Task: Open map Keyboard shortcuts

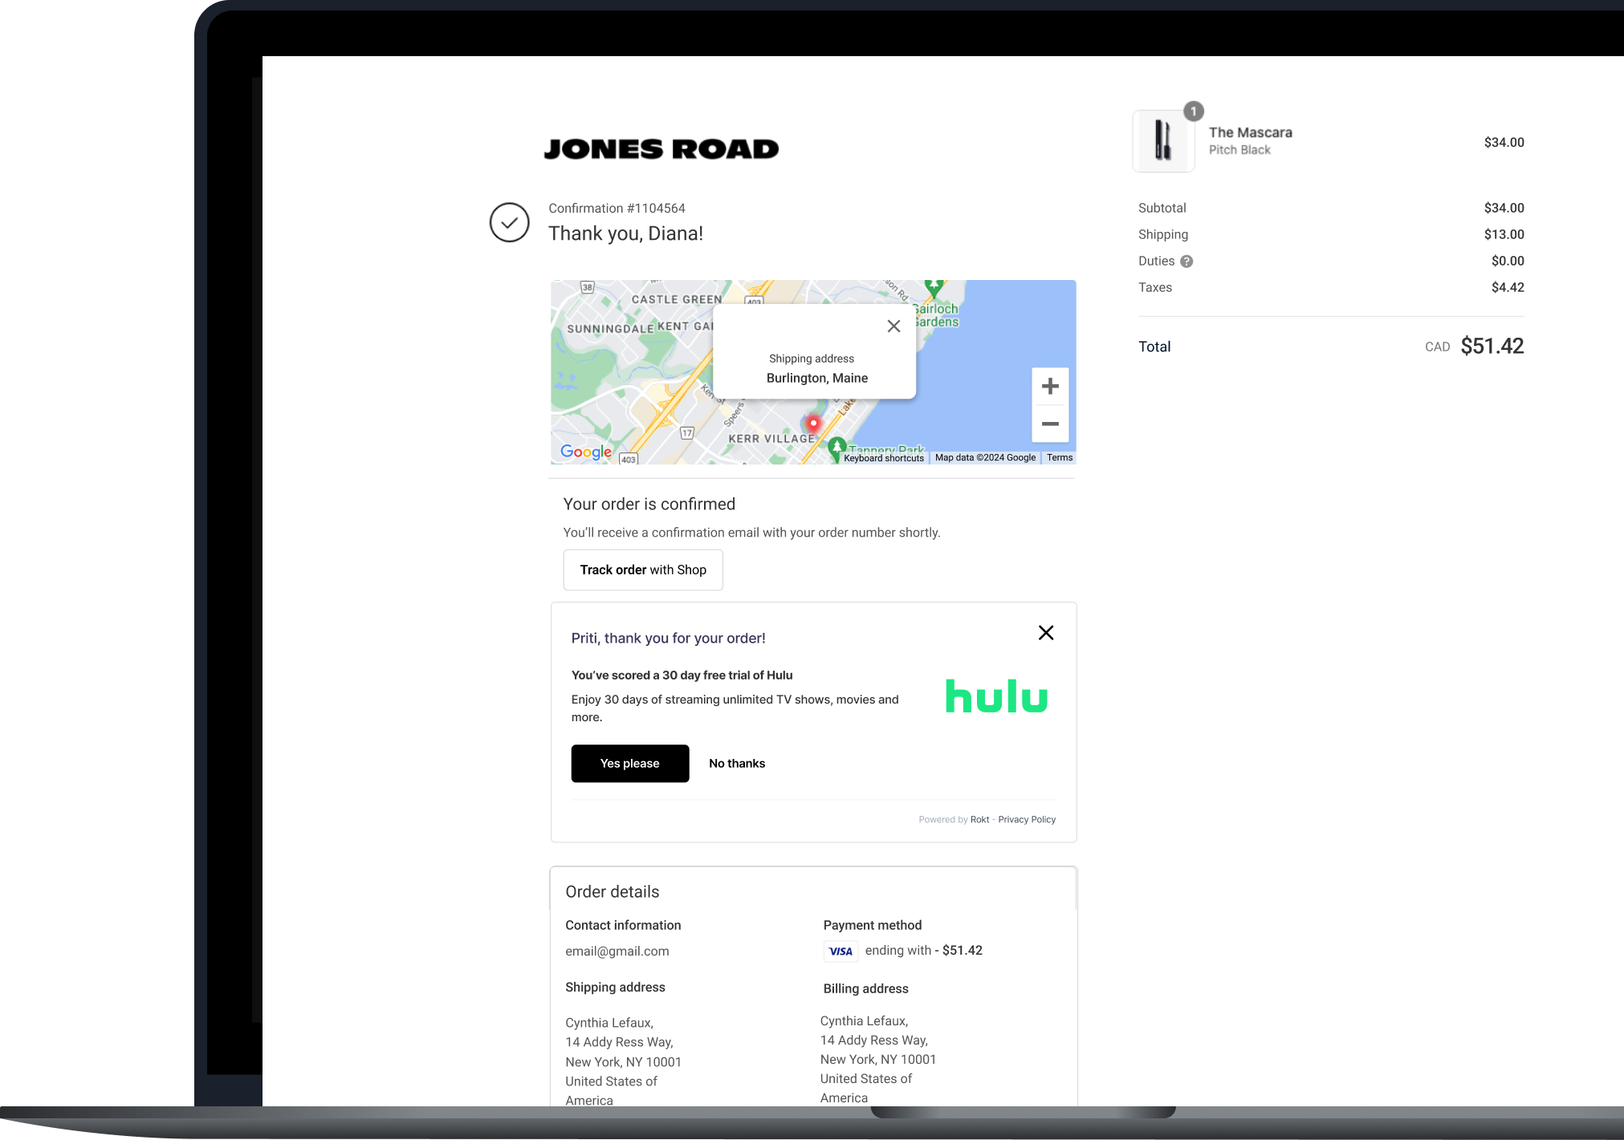Action: 883,458
